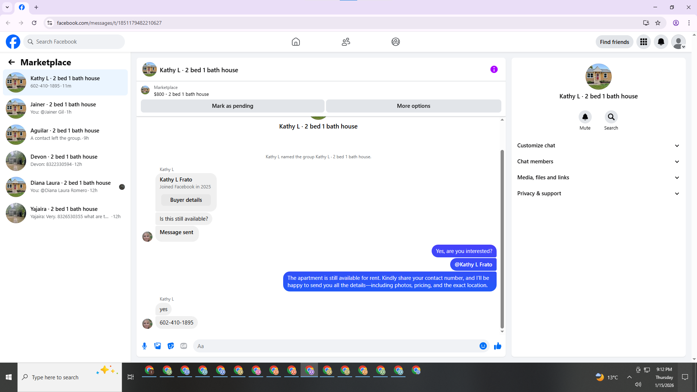Open the sticker picker icon
This screenshot has height=392, width=697.
171,346
